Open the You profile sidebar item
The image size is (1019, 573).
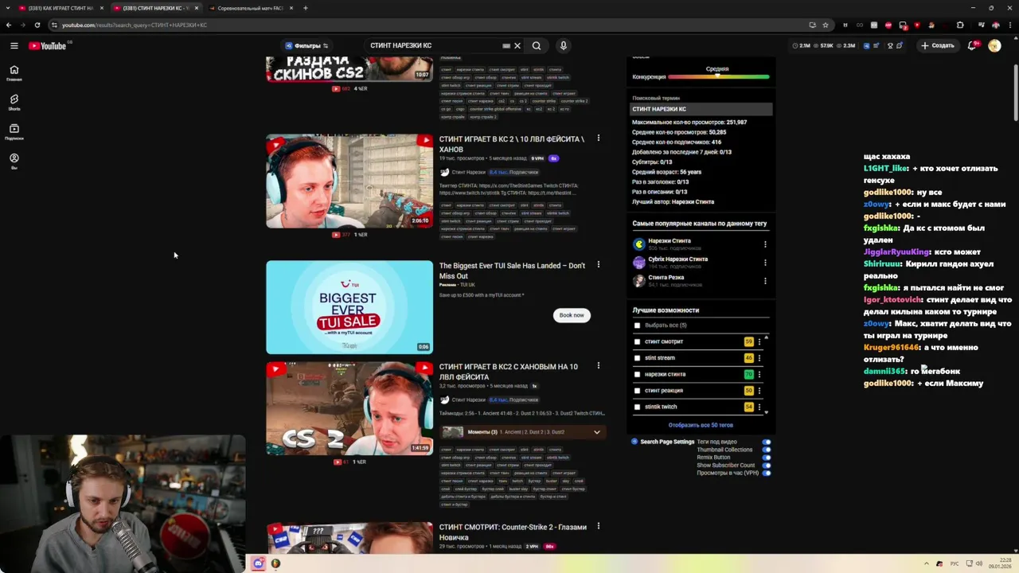14,161
